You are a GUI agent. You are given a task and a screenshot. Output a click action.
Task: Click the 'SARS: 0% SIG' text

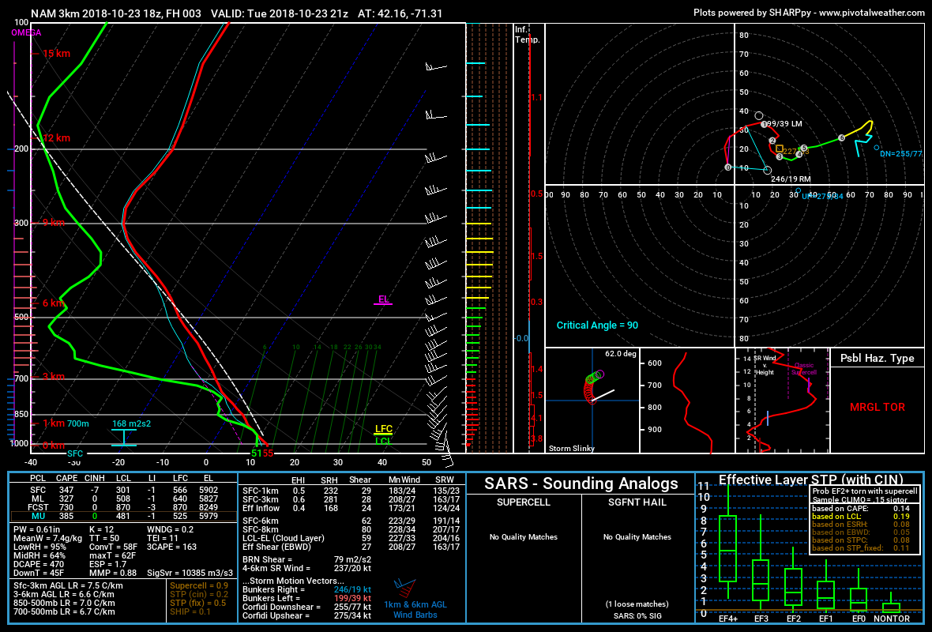pos(637,616)
